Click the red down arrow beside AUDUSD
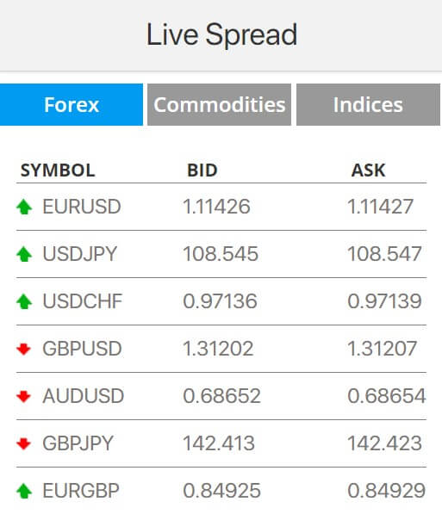The height and width of the screenshot is (514, 442). coord(23,396)
